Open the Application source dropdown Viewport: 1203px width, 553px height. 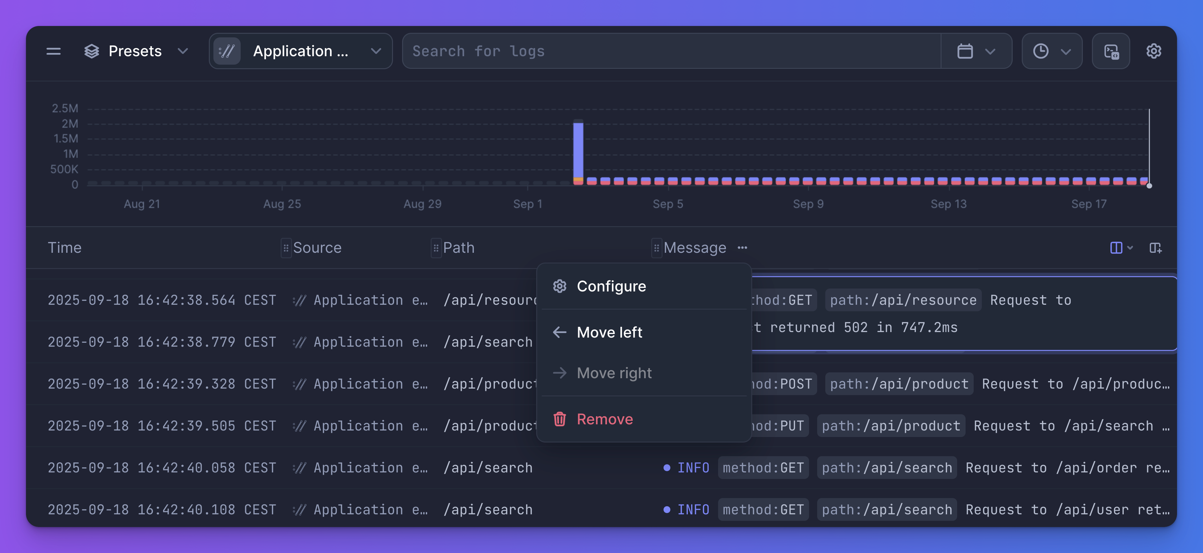[376, 51]
